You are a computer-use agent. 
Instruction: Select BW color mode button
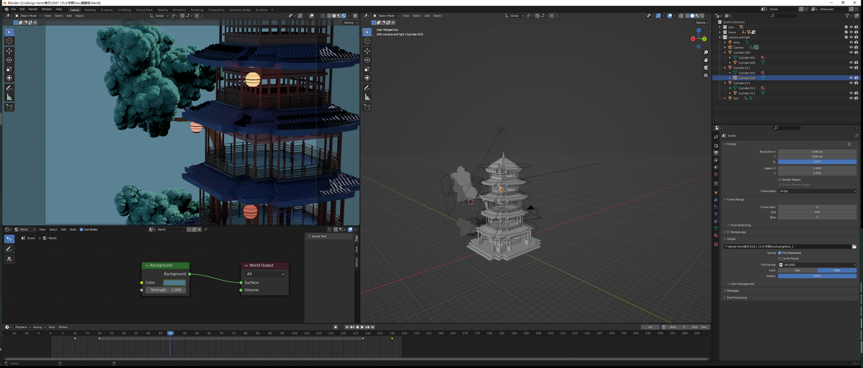tap(797, 270)
